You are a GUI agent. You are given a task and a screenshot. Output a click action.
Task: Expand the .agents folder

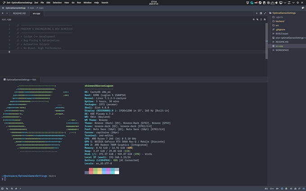click(279, 17)
